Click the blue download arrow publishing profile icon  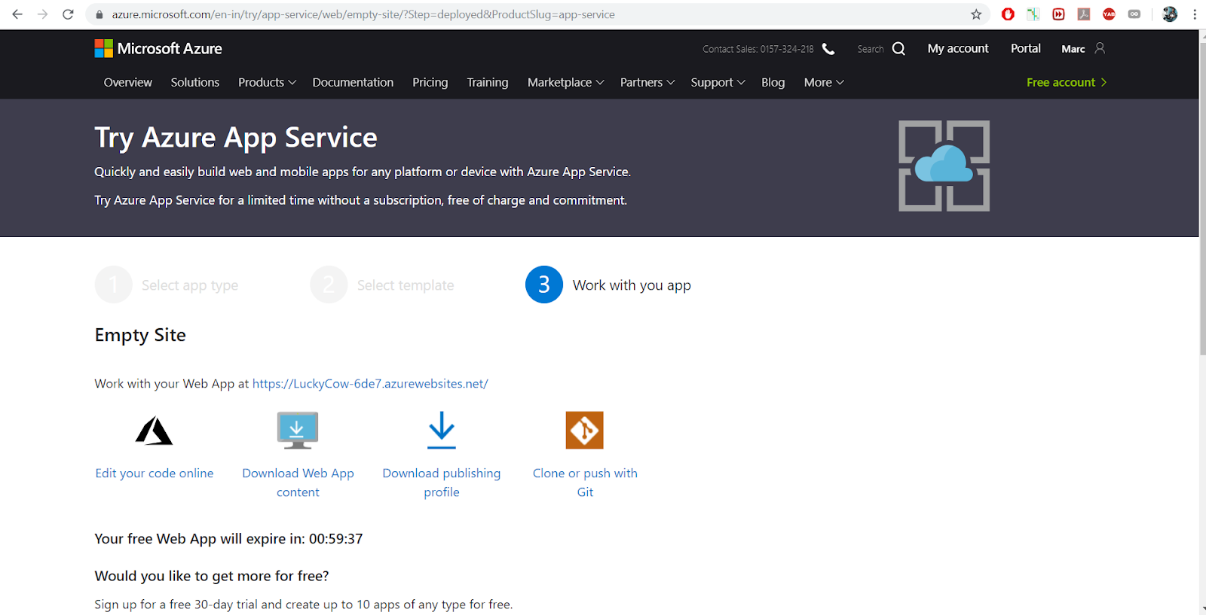pos(442,431)
